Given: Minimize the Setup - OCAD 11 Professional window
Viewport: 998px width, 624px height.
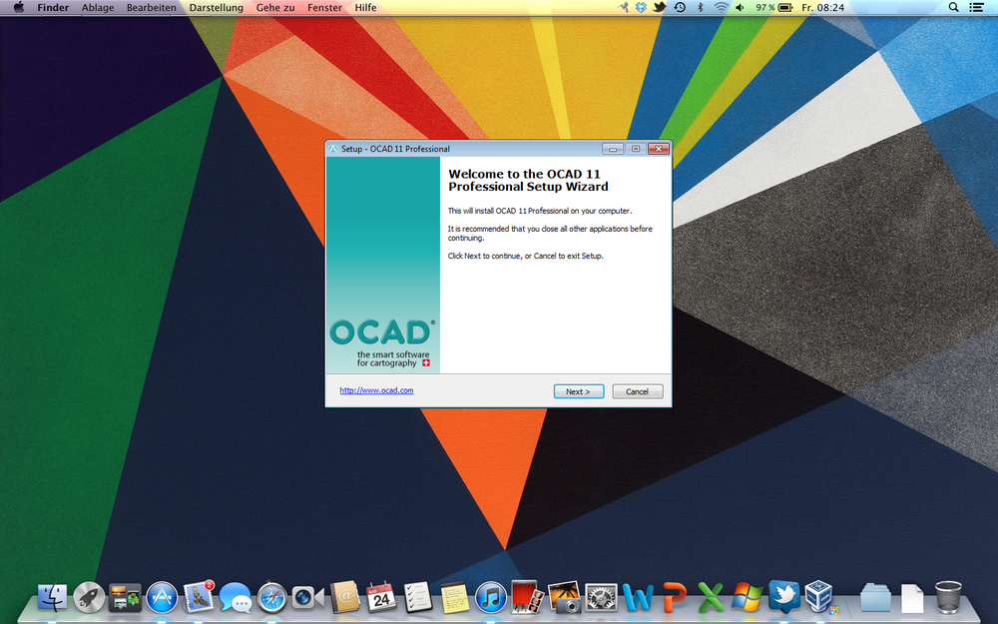Looking at the screenshot, I should click(613, 149).
